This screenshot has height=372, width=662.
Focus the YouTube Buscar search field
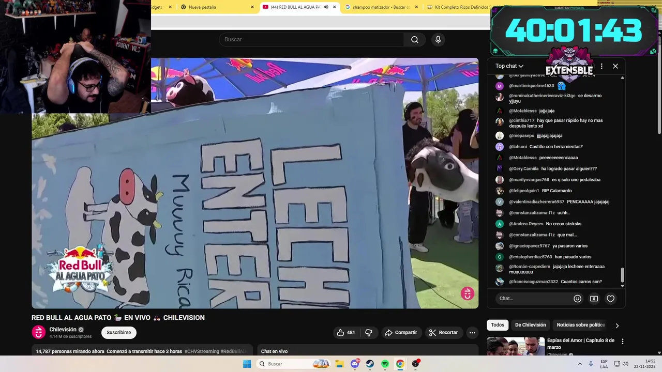[x=312, y=40]
